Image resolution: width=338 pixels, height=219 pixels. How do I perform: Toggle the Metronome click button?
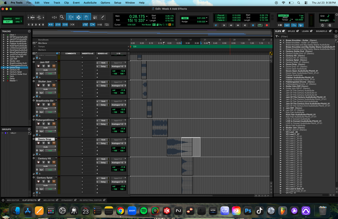tap(287, 25)
